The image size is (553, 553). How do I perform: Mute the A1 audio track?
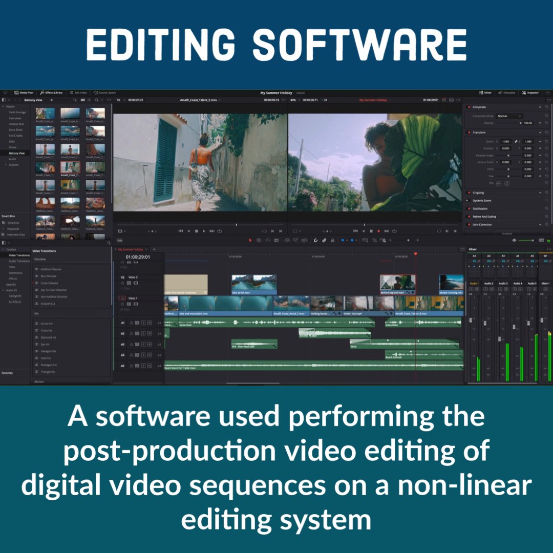point(150,323)
